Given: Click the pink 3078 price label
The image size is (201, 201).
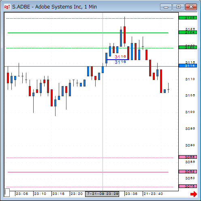Looking at the screenshot, I should pos(188,186).
